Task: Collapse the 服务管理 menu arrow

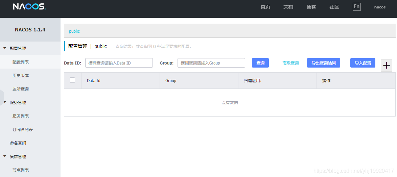Action: coord(4,102)
